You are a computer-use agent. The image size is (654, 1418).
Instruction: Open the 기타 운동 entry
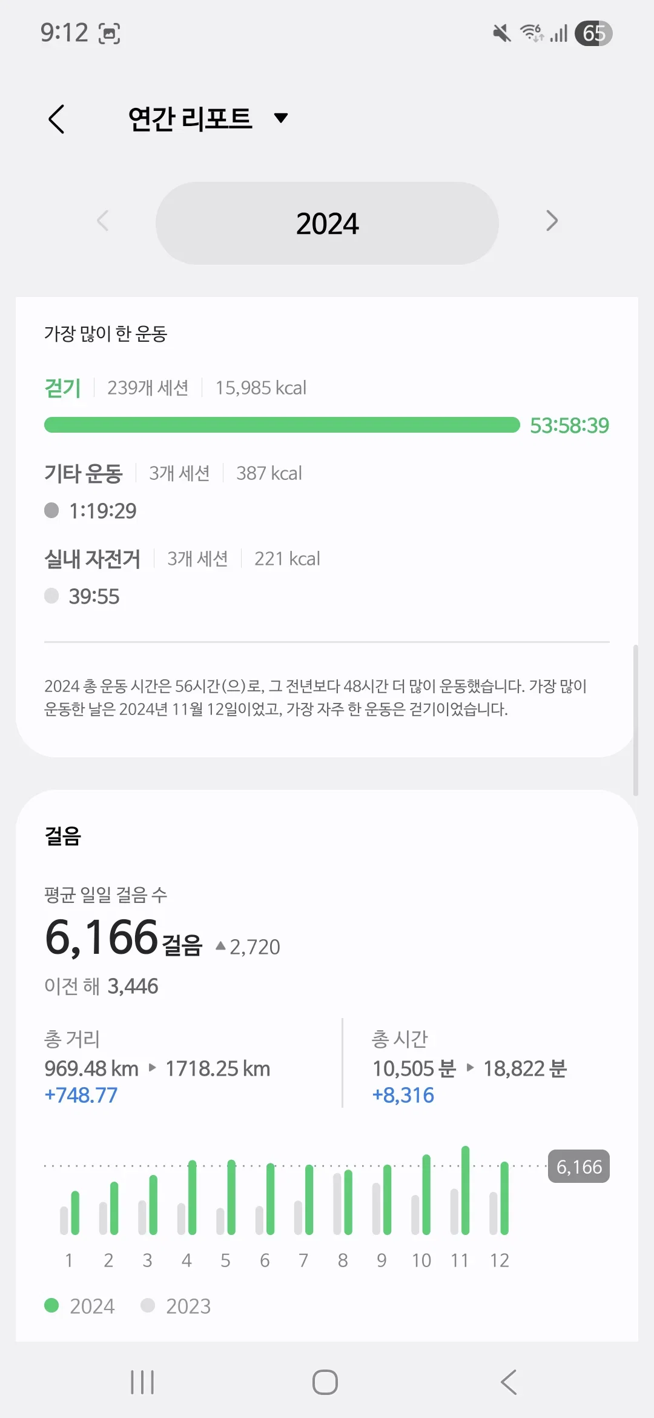[84, 473]
